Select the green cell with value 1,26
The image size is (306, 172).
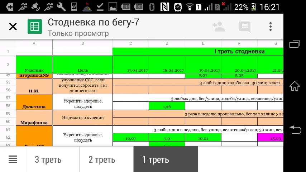tap(167, 106)
